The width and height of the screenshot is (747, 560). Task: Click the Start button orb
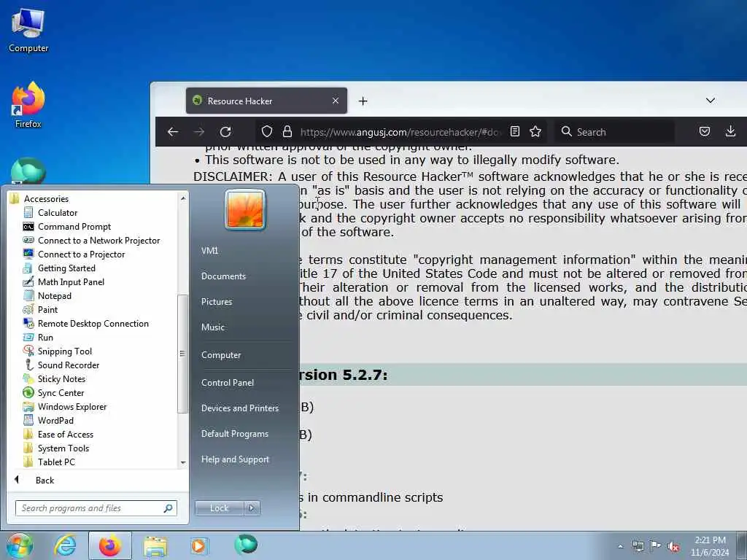click(x=19, y=545)
